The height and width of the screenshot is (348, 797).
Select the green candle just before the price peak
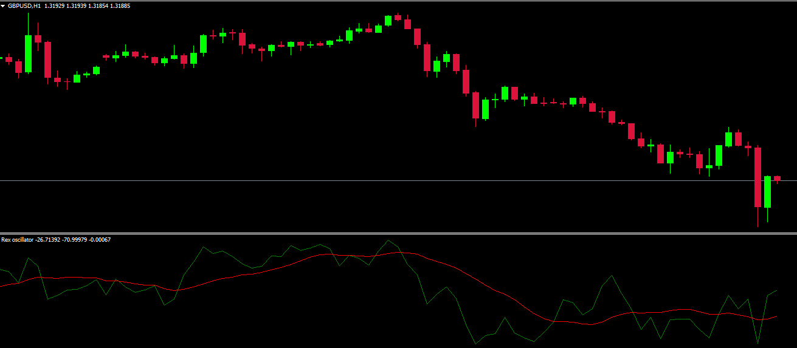(x=388, y=21)
